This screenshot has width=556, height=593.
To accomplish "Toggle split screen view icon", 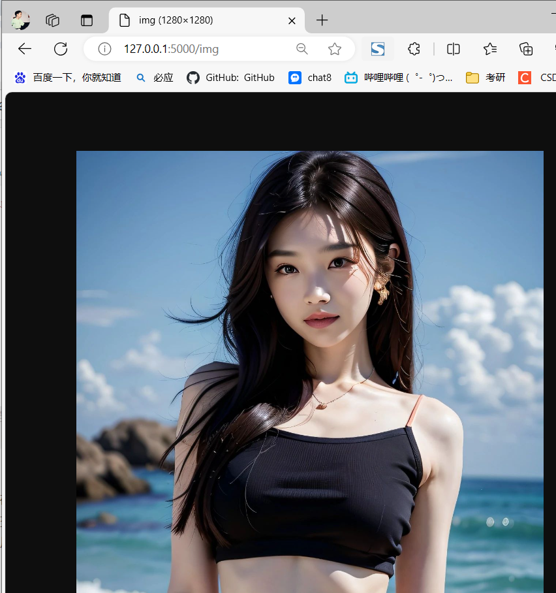I will pos(453,49).
